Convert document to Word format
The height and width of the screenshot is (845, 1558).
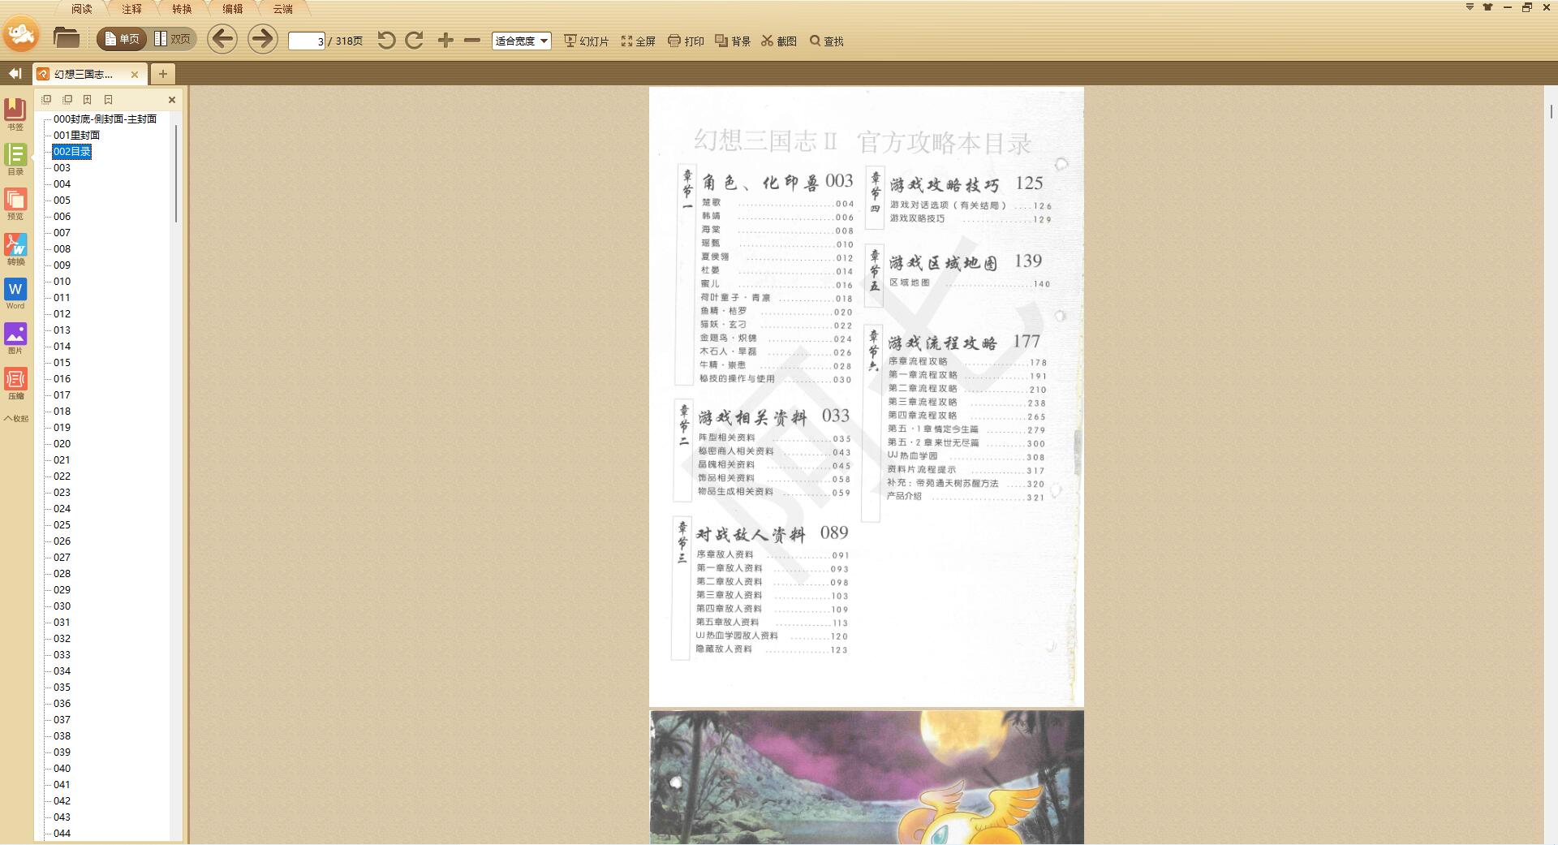tap(15, 294)
